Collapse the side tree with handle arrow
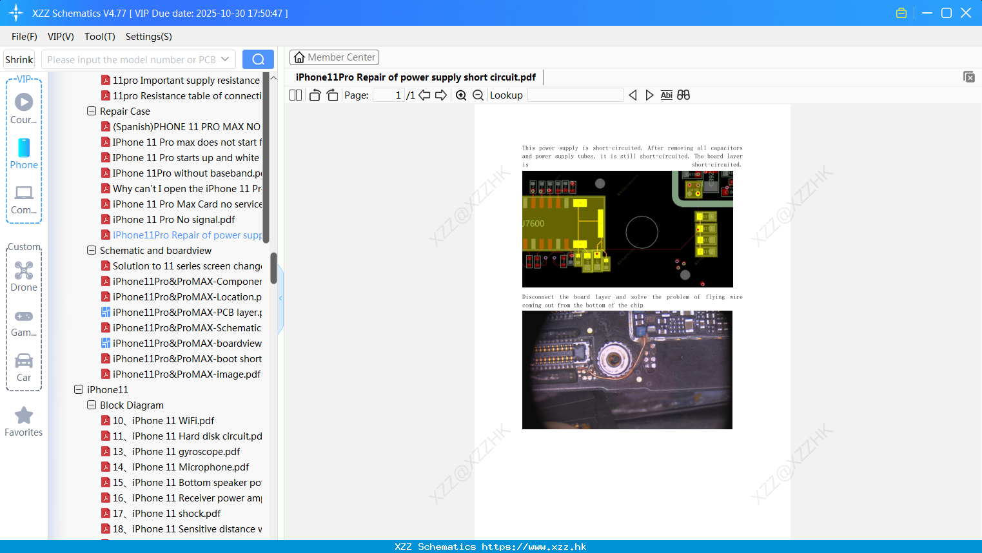Viewport: 982px width, 553px height. click(280, 298)
